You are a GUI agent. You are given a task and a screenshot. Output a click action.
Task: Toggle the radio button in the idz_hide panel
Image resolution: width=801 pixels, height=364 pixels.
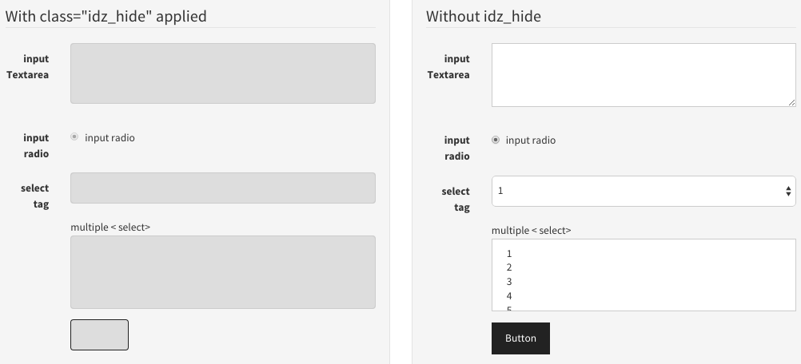[x=75, y=137]
